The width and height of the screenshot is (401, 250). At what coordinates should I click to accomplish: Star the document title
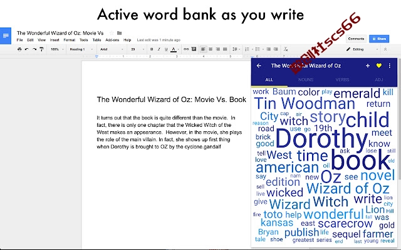[x=112, y=33]
